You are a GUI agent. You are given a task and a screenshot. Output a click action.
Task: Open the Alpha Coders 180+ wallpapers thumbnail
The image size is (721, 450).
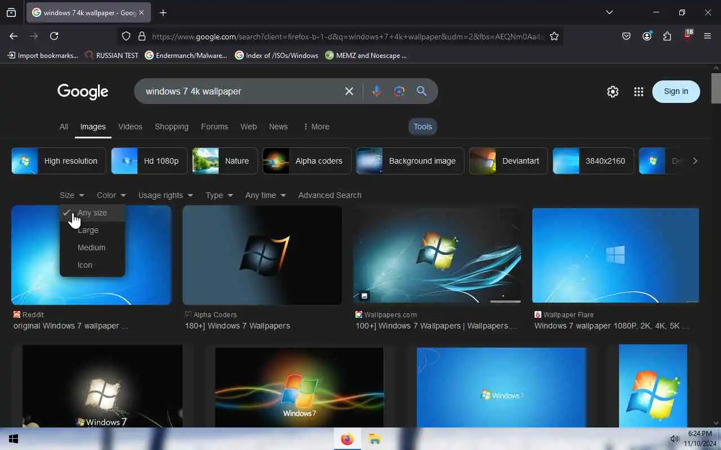[262, 255]
